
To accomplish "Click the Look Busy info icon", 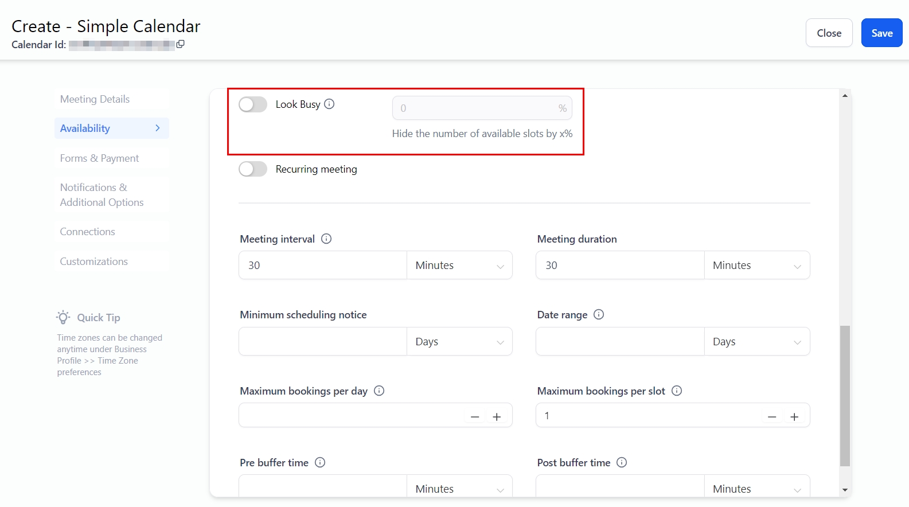I will 329,104.
